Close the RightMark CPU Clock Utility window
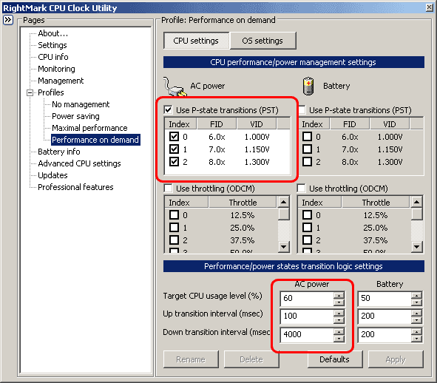This screenshot has height=383, width=437. 429,7
